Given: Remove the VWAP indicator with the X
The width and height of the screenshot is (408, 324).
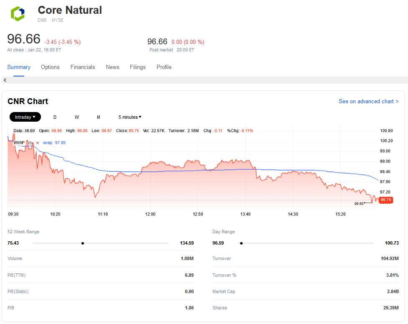Looking at the screenshot, I should click(x=37, y=143).
